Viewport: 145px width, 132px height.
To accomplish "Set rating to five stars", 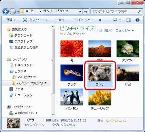I will (x=125, y=120).
